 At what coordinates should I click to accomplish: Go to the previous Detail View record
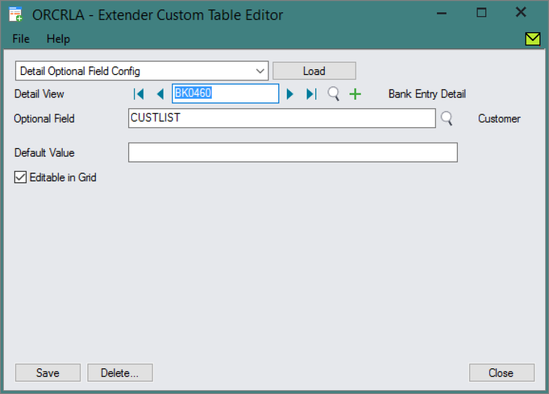pyautogui.click(x=160, y=93)
